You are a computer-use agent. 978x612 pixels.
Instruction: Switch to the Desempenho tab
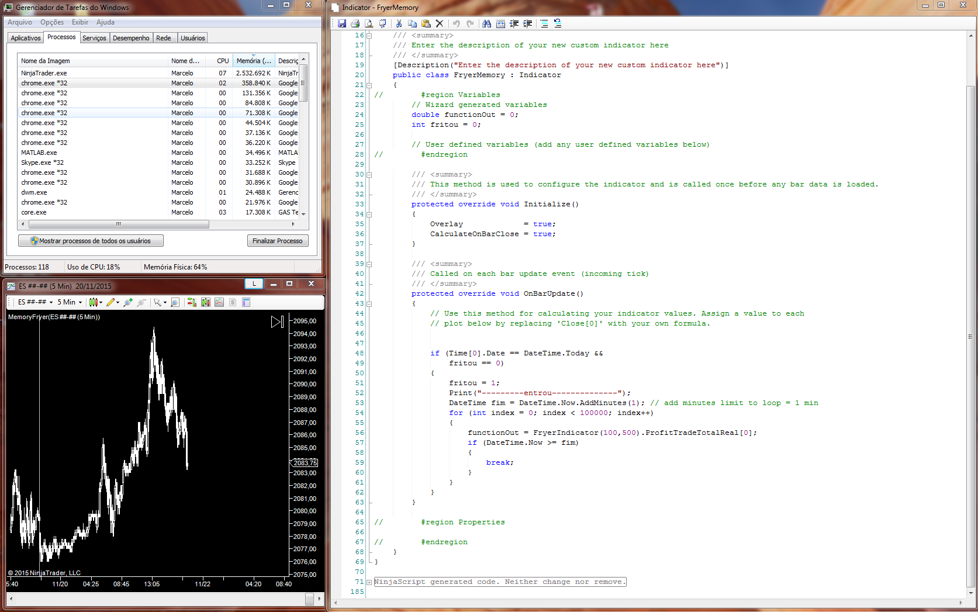(131, 38)
